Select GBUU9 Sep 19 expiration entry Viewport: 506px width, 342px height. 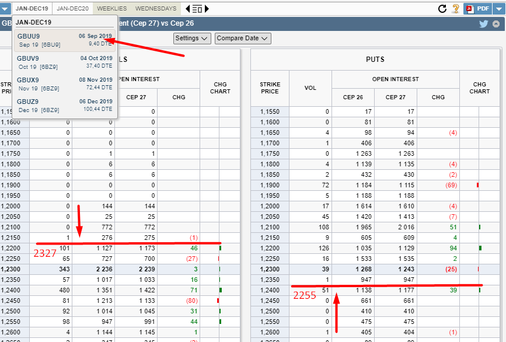pyautogui.click(x=64, y=40)
